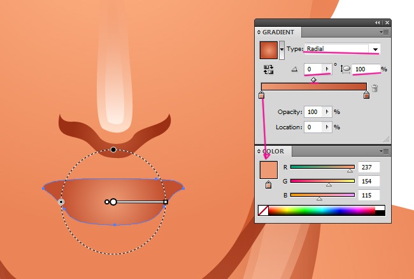
Task: Click the B color slider
Action: (x=322, y=195)
